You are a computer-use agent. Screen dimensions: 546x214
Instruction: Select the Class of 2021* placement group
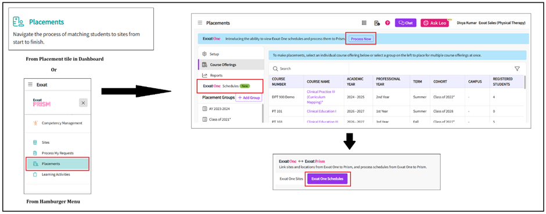(220, 119)
